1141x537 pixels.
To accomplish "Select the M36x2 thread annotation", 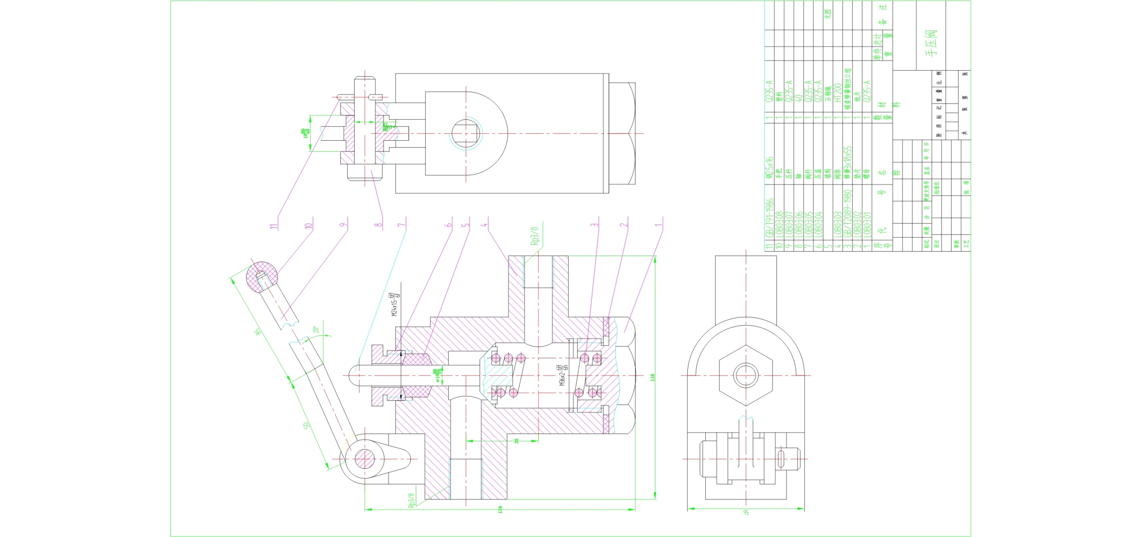I will 563,376.
